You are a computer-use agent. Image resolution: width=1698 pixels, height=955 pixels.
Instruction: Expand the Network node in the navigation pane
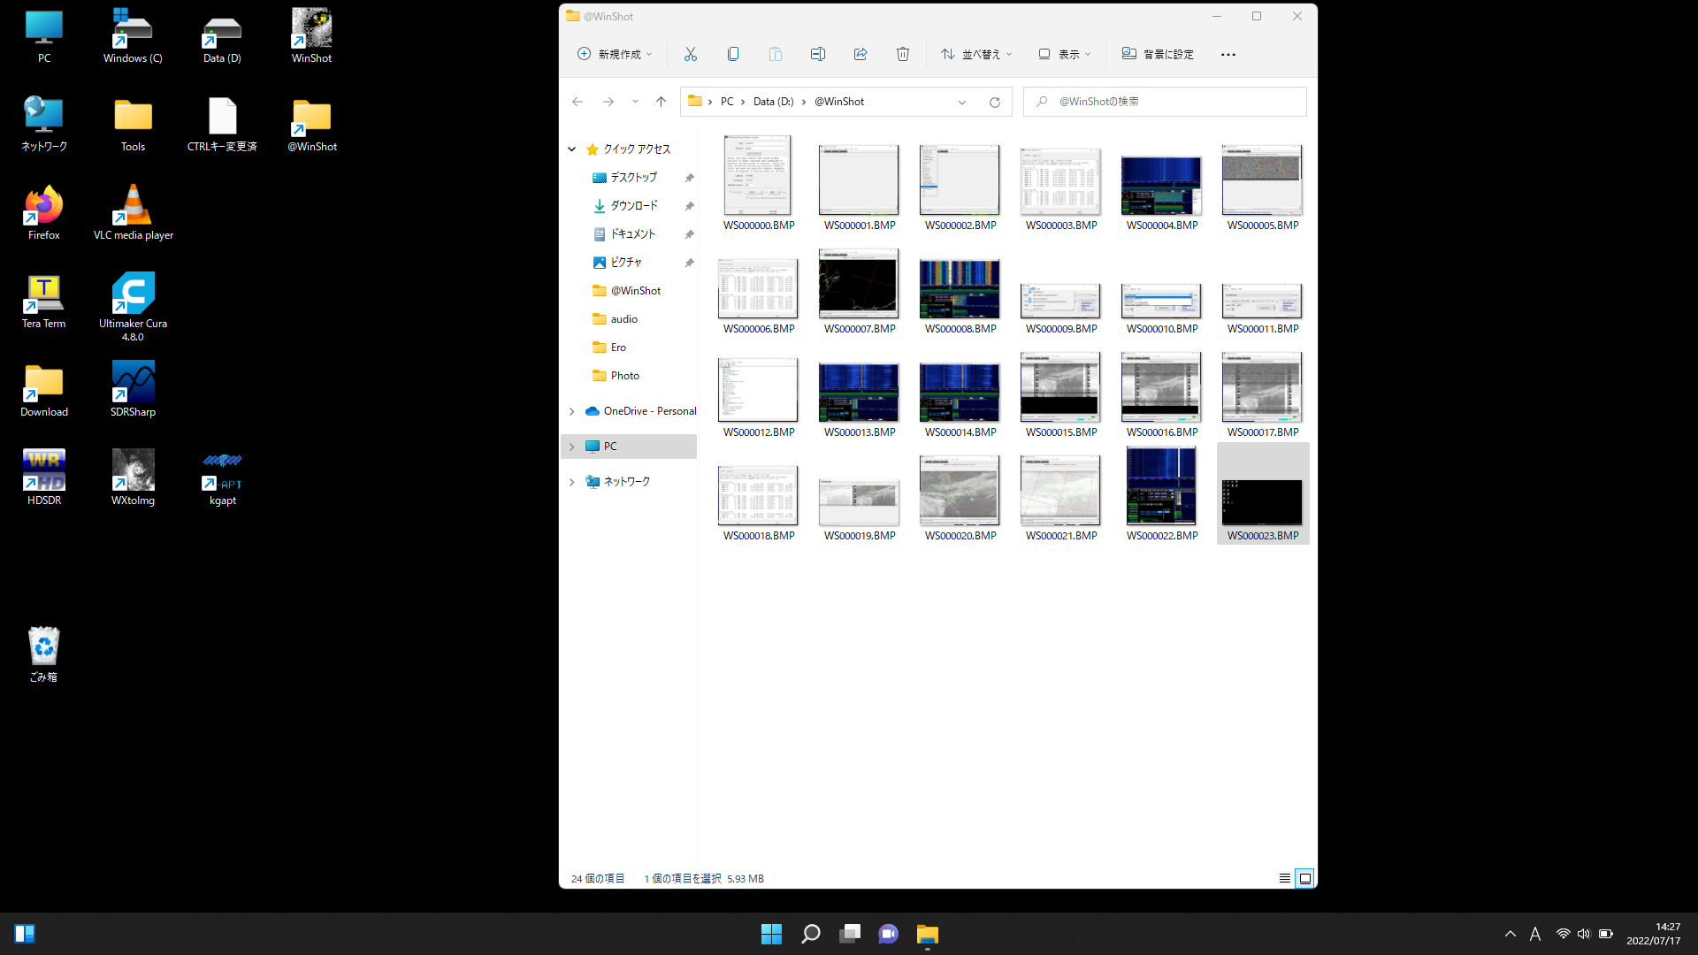tap(572, 482)
